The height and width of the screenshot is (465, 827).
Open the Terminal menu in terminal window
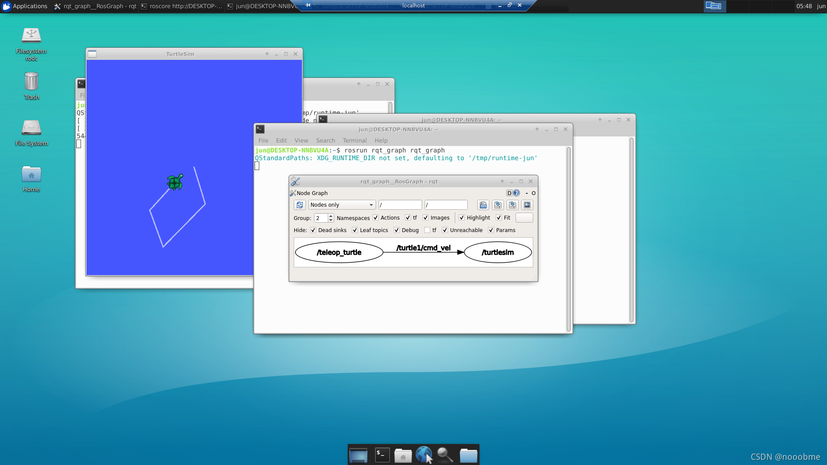pyautogui.click(x=354, y=140)
